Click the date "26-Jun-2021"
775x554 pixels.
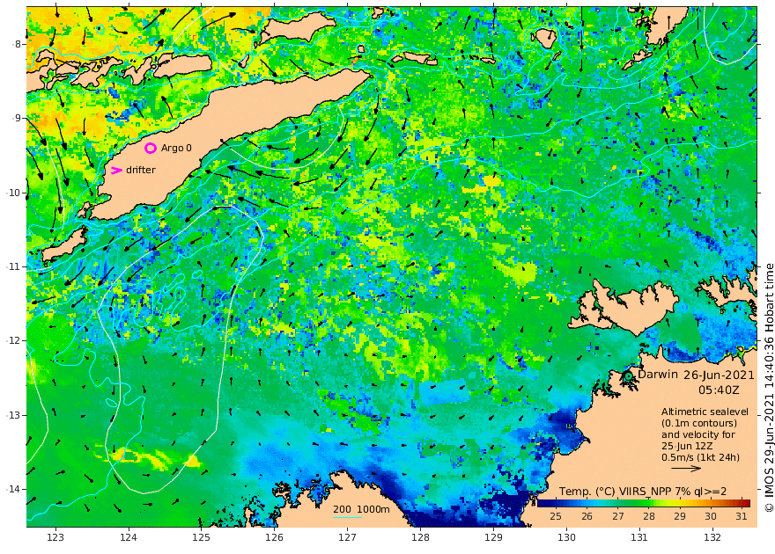720,375
